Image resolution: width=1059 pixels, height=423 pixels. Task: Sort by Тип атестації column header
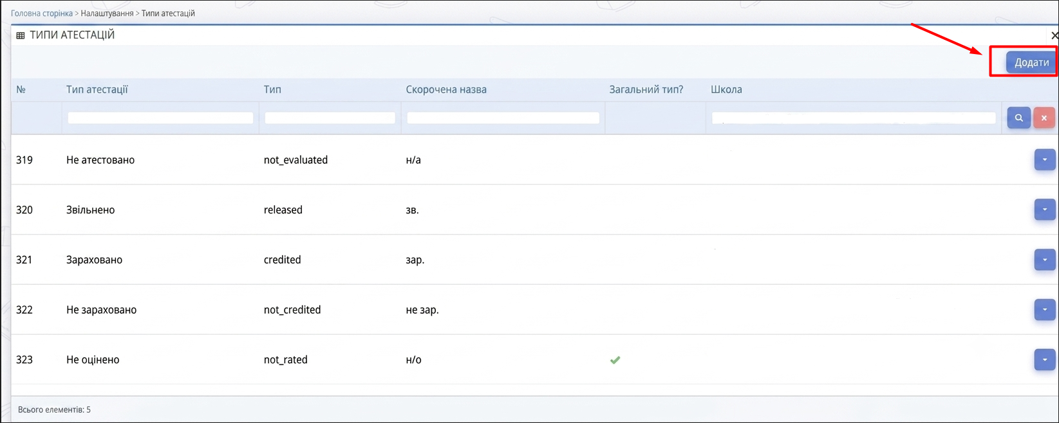click(x=97, y=89)
